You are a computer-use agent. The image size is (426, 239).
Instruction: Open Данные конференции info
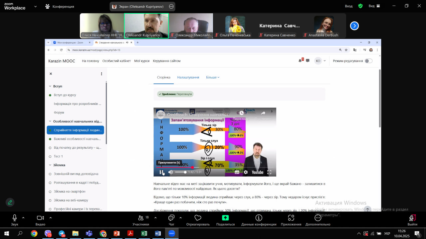[259, 220]
